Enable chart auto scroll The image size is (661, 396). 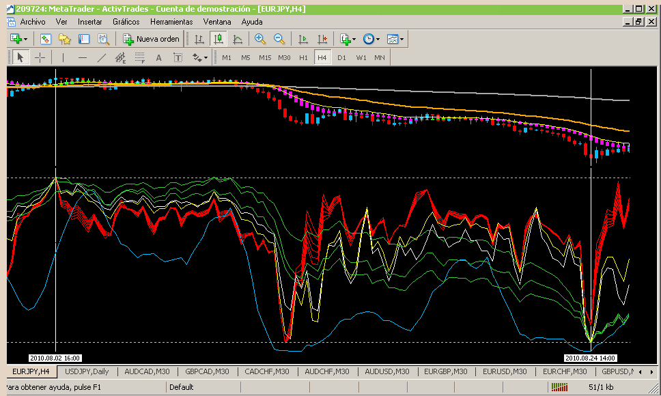coord(303,40)
